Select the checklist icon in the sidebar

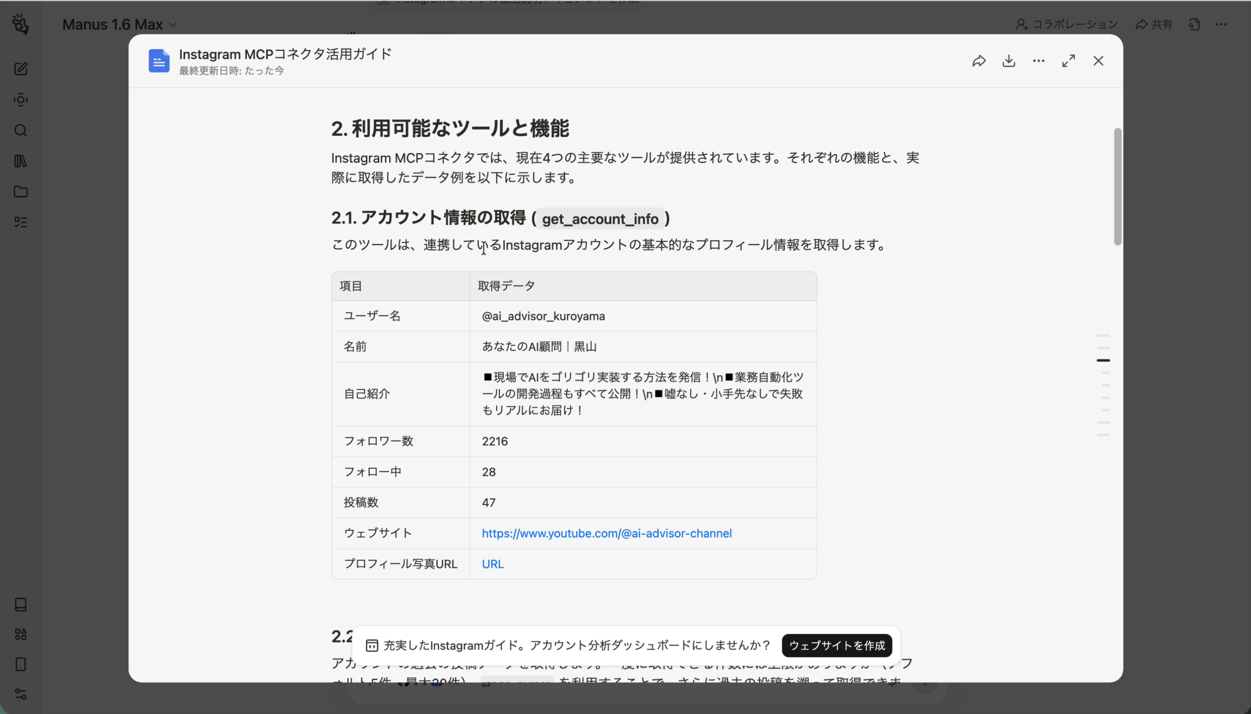pyautogui.click(x=20, y=222)
